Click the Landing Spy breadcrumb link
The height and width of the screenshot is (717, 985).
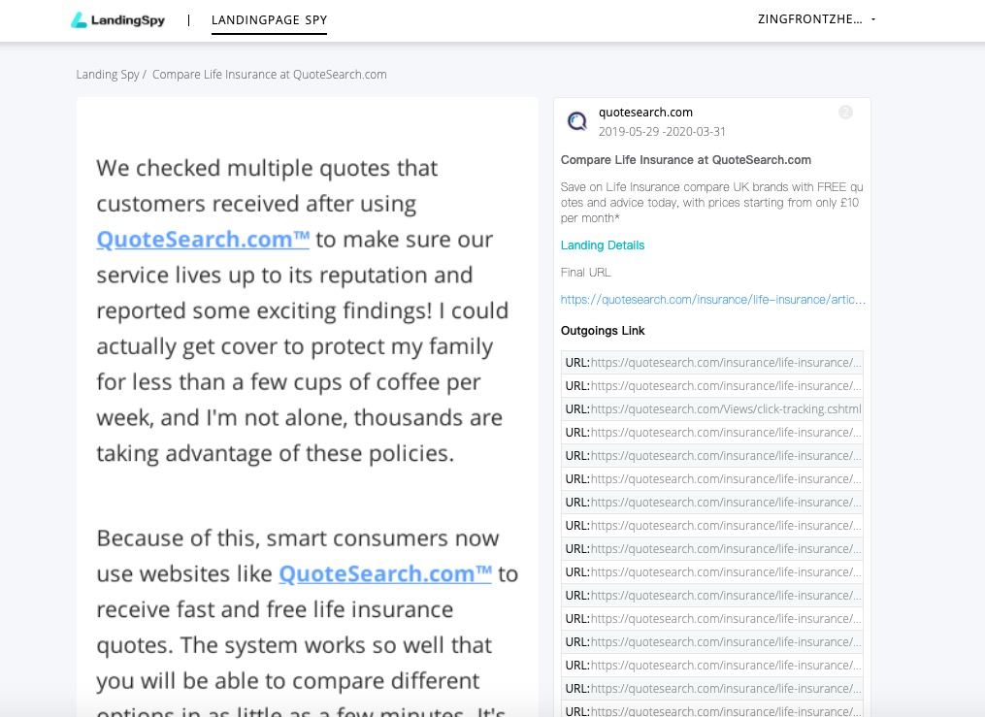tap(108, 74)
